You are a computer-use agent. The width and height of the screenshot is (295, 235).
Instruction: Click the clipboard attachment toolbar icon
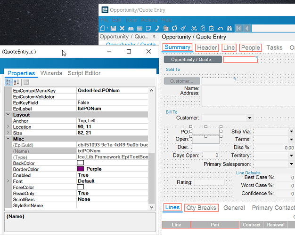pyautogui.click(x=166, y=29)
